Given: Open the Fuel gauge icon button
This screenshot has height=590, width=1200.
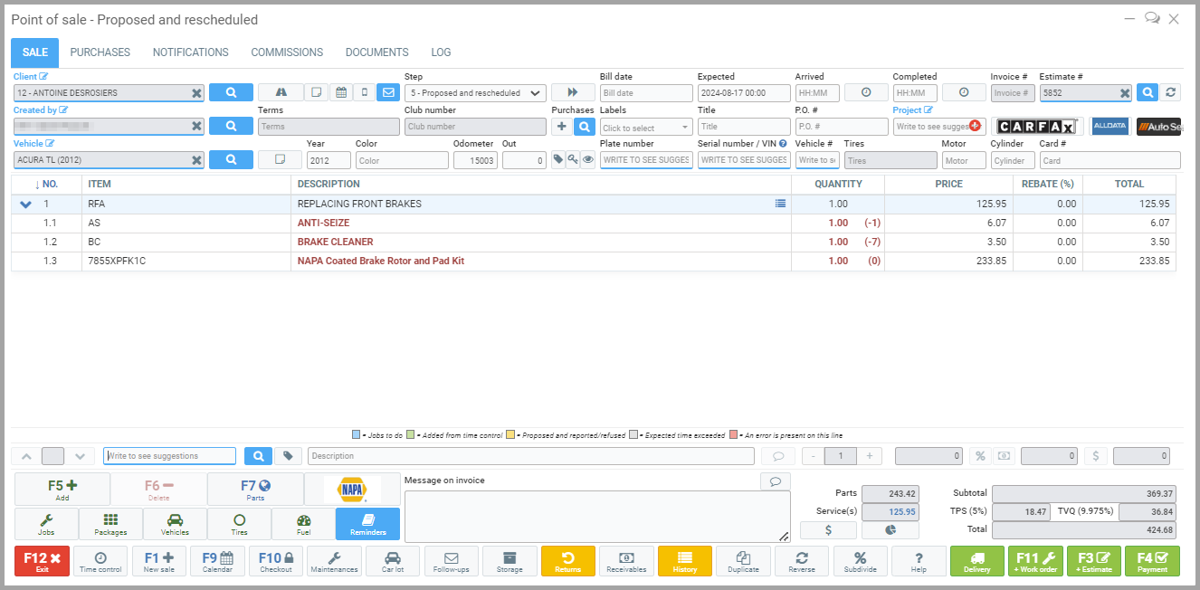Looking at the screenshot, I should point(303,524).
